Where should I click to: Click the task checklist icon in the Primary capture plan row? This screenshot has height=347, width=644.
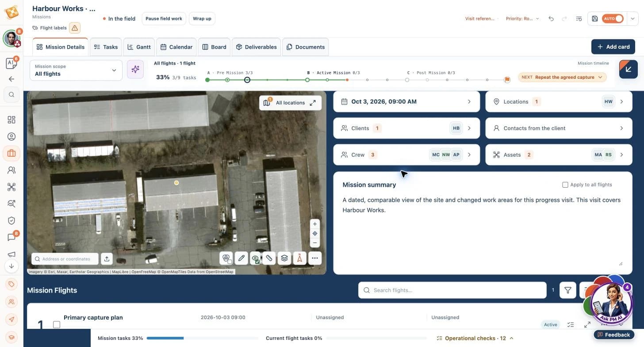tap(571, 324)
